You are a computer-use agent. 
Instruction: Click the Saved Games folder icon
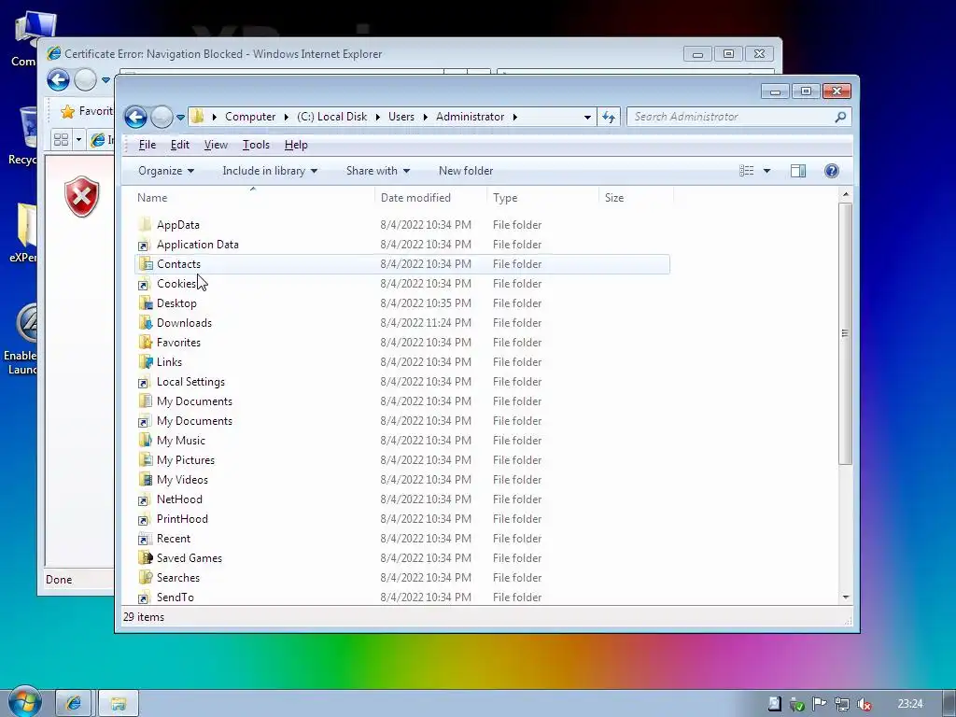(x=145, y=558)
